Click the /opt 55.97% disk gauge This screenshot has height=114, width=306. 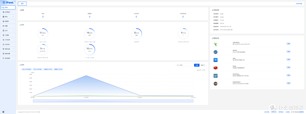coord(90,50)
